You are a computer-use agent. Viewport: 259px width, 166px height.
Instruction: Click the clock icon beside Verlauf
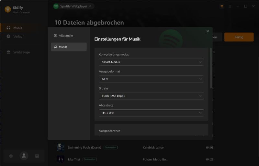click(x=8, y=36)
